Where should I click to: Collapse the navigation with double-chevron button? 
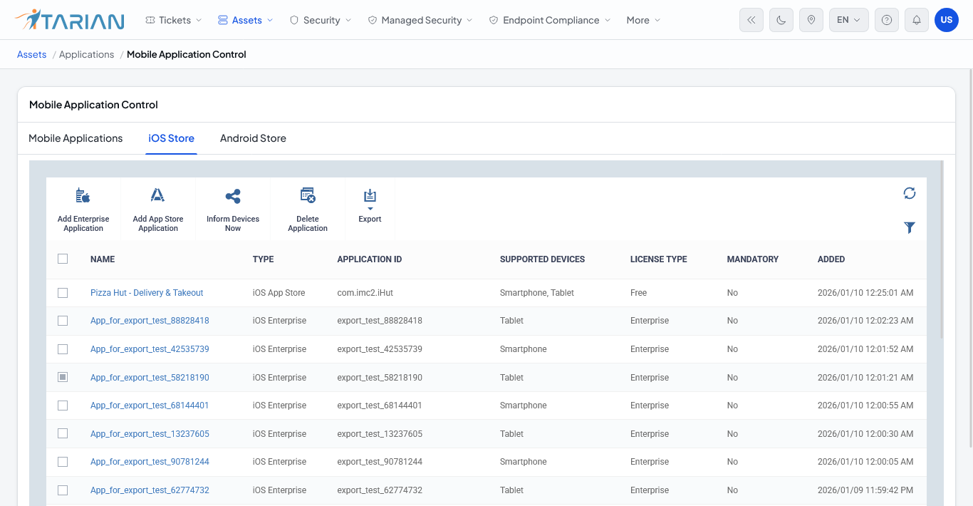pyautogui.click(x=751, y=20)
